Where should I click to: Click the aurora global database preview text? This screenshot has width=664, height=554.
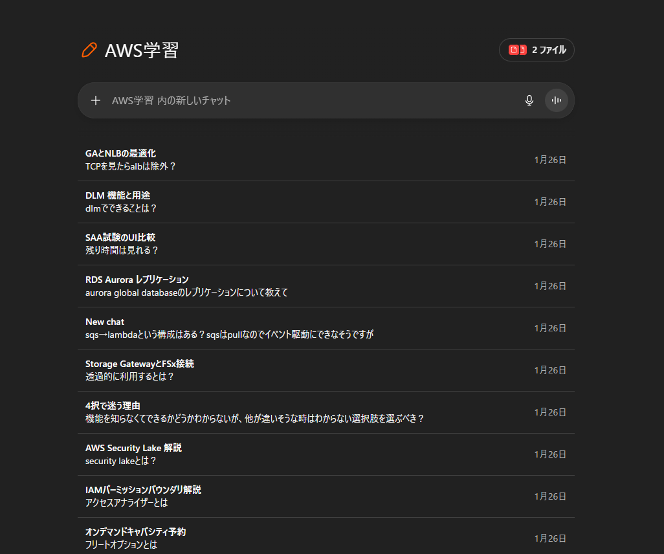186,293
